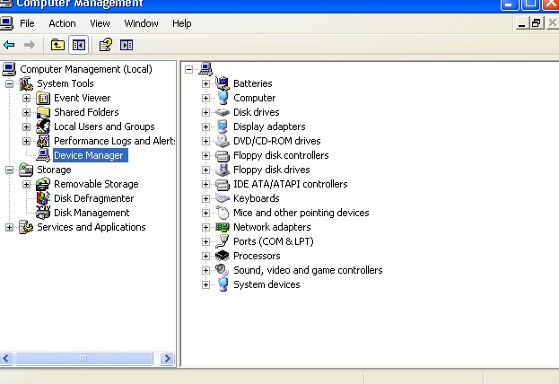Select Services and Applications item
The height and width of the screenshot is (384, 559).
[x=92, y=227]
